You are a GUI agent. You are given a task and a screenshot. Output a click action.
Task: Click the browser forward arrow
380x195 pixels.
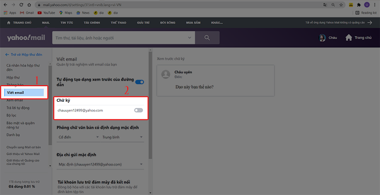click(13, 5)
